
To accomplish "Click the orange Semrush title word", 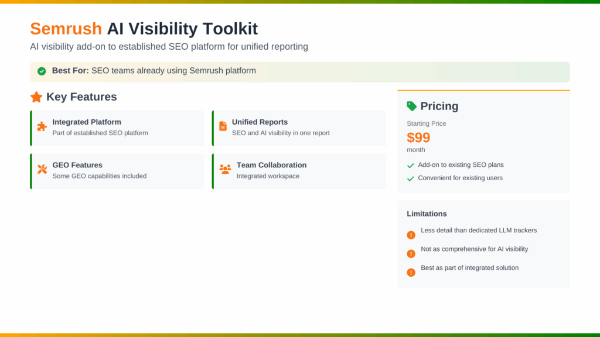I will tap(66, 28).
